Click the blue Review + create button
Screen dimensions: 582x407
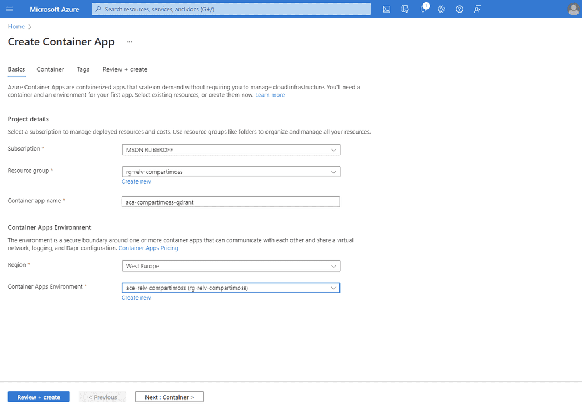[x=39, y=397]
